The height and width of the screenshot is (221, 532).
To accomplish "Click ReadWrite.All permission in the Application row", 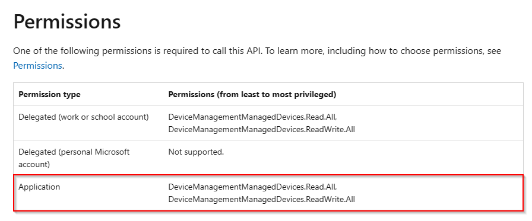I will tap(262, 199).
